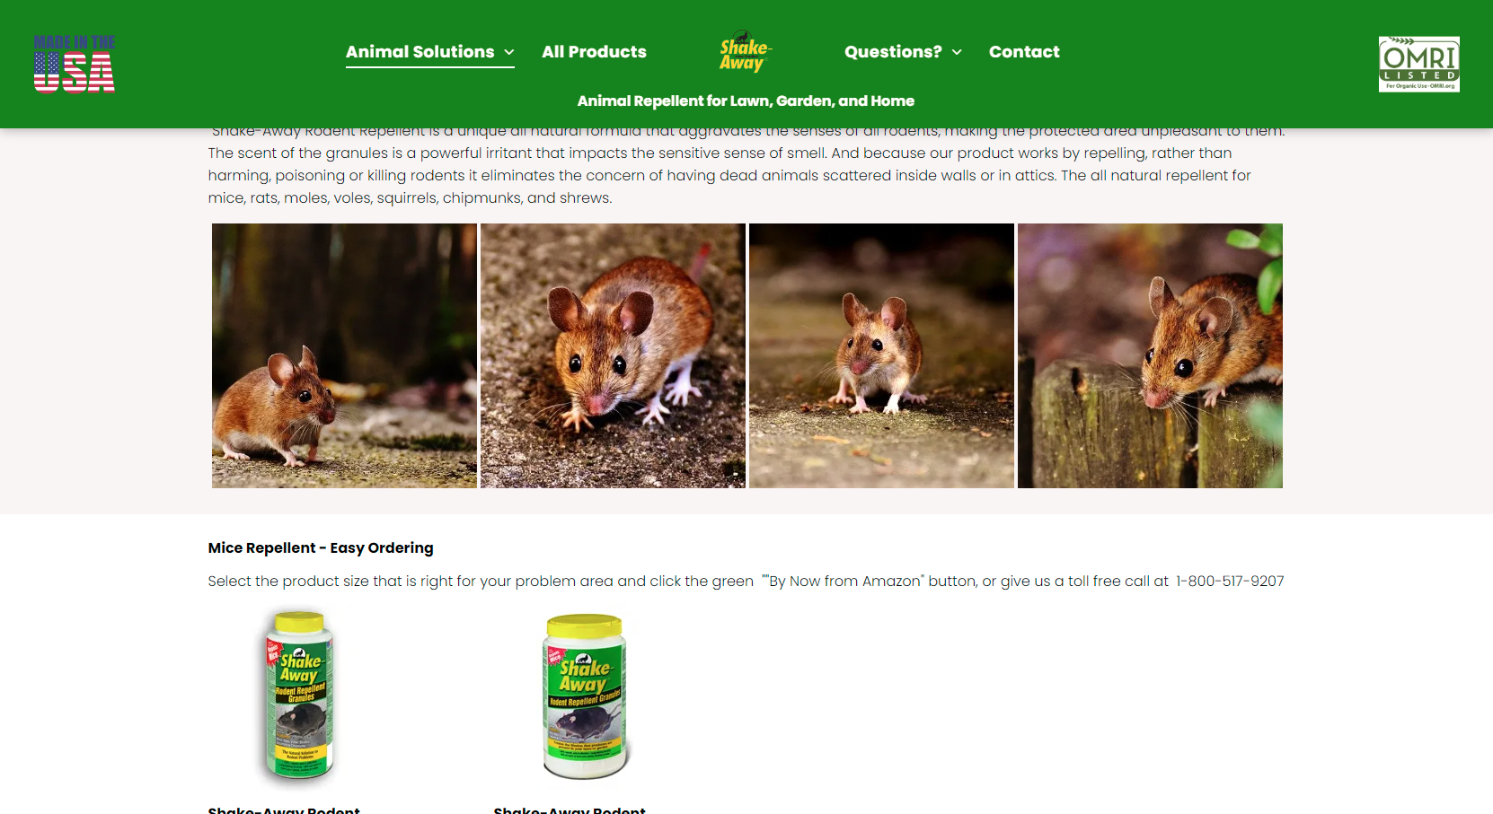Screen dimensions: 1493x814
Task: Click the Mice Repellent - Easy Ordering heading
Action: 321,547
